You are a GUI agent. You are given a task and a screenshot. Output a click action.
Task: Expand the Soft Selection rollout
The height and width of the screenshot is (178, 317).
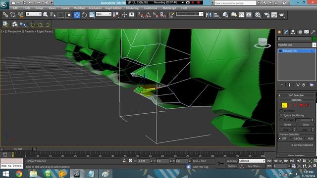pyautogui.click(x=296, y=95)
